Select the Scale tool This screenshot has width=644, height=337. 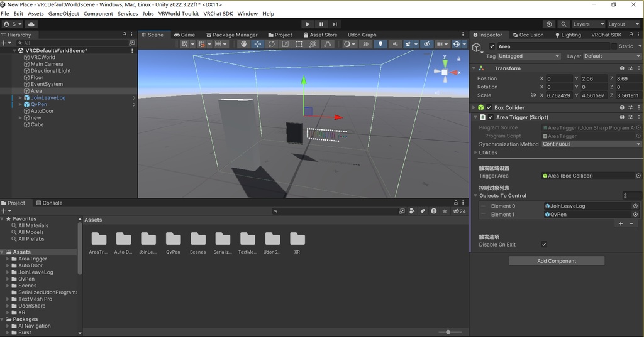click(x=286, y=44)
